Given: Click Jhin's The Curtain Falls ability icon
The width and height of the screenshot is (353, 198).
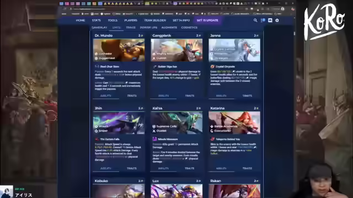Looking at the screenshot, I should [97, 139].
